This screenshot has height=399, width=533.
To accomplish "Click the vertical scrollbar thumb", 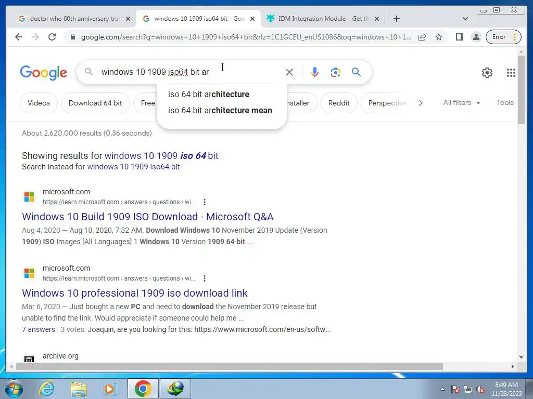I will coord(521,89).
